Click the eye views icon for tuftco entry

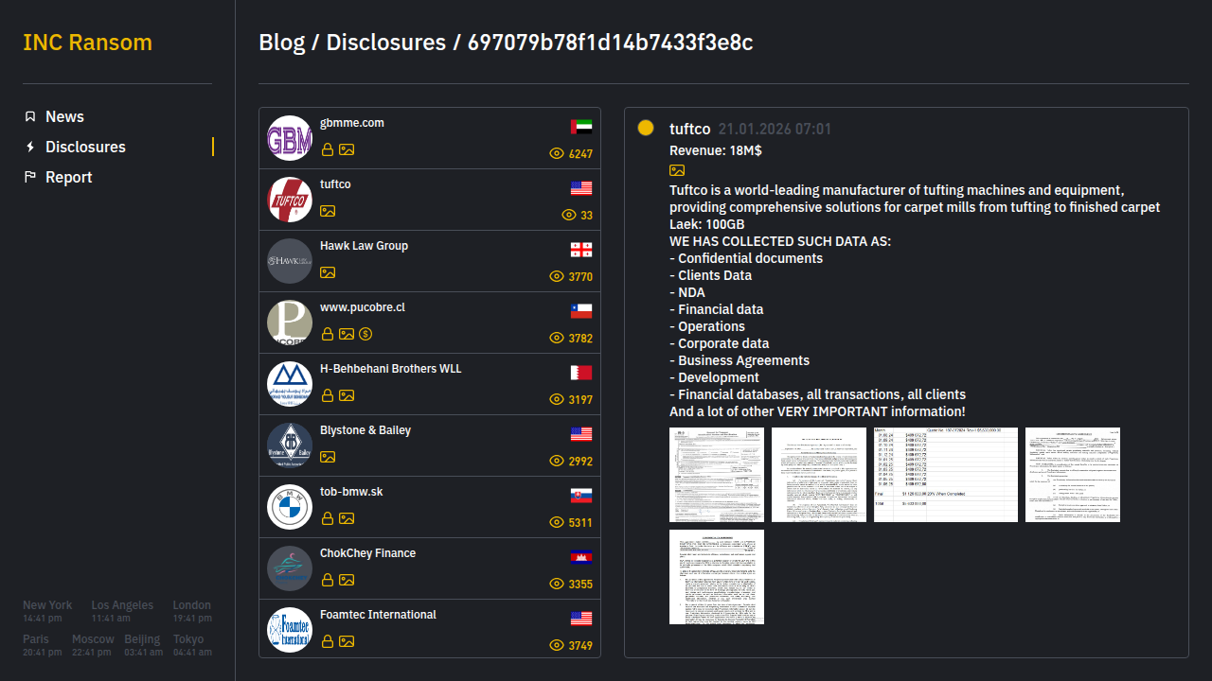click(569, 216)
